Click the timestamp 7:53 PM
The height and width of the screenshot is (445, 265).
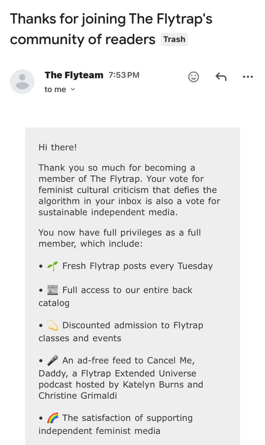click(x=124, y=75)
